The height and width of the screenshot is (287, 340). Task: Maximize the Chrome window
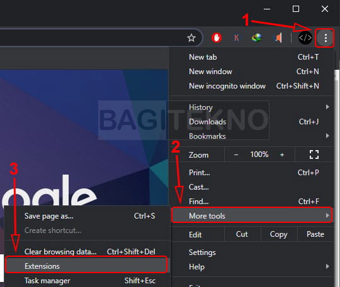click(x=296, y=9)
